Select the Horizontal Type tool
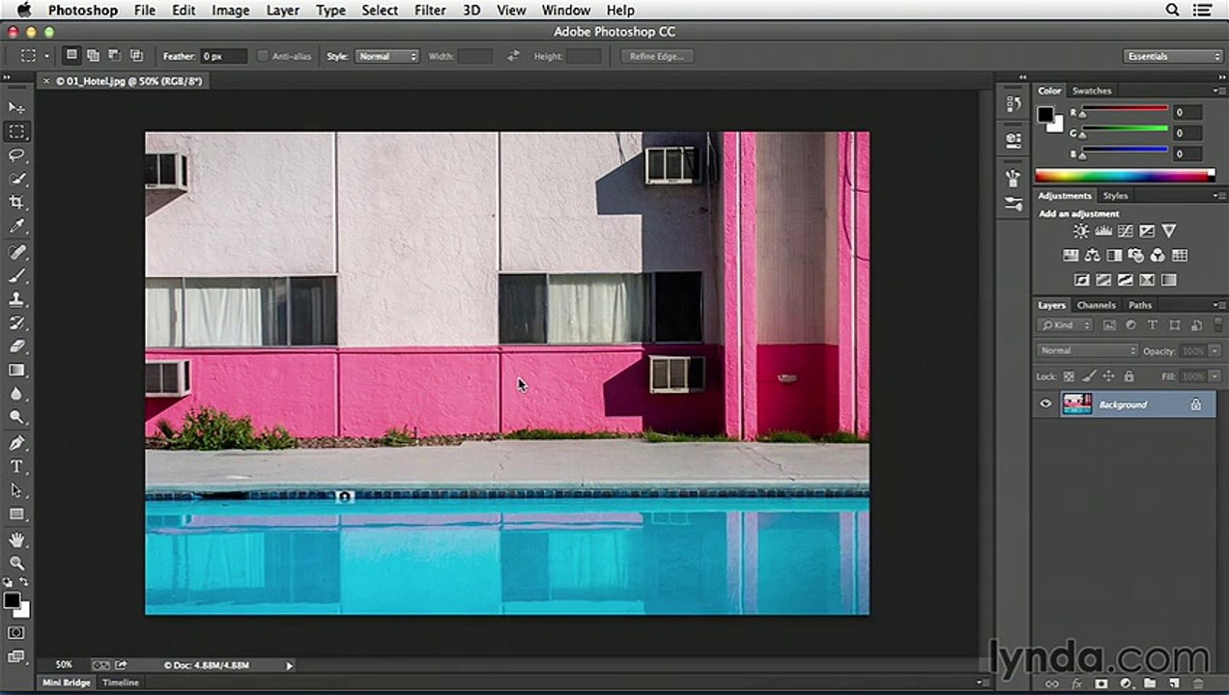This screenshot has height=695, width=1229. point(16,466)
